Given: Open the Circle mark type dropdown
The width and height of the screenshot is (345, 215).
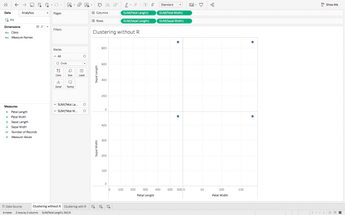Looking at the screenshot, I should pos(70,64).
